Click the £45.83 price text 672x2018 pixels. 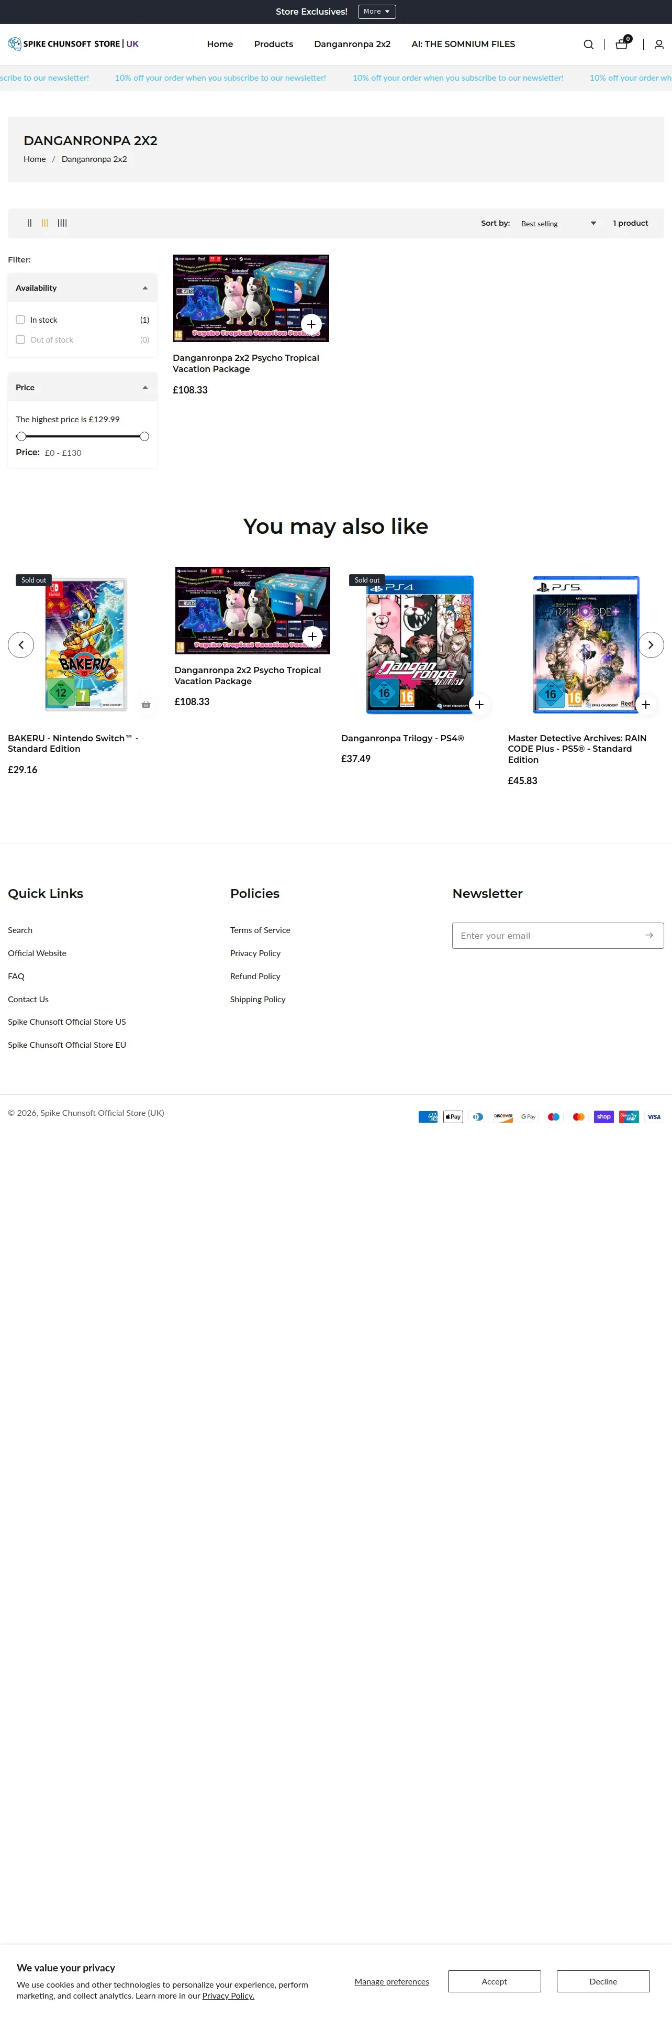pos(523,780)
